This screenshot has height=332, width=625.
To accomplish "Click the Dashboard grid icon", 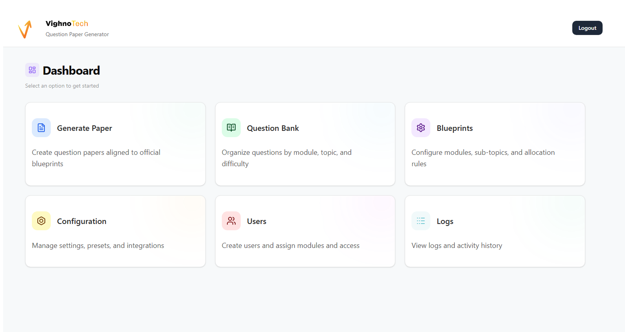I will tap(32, 70).
